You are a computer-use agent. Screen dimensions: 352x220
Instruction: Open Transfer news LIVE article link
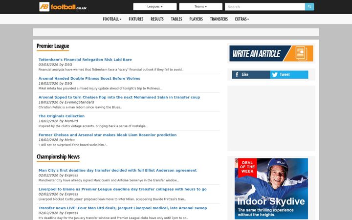[x=123, y=208]
